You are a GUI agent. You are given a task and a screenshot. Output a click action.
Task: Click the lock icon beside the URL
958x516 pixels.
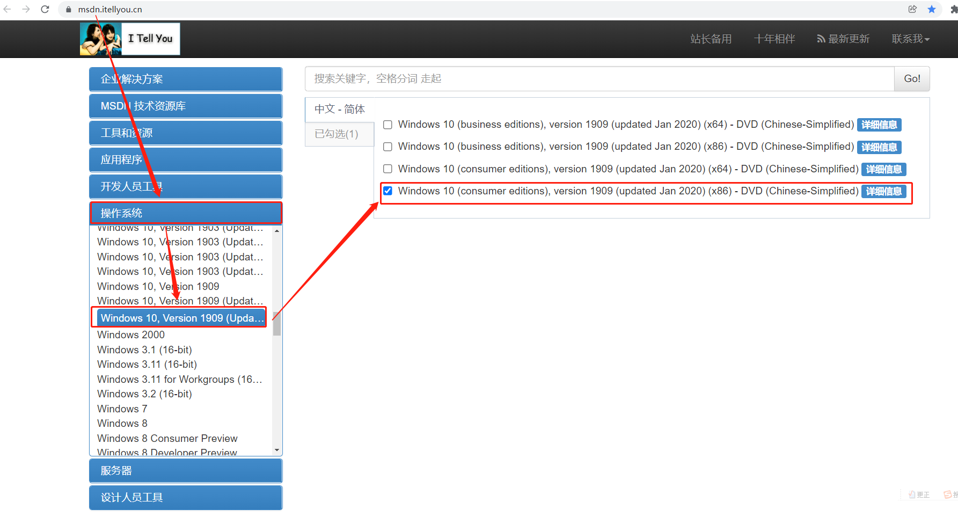(x=69, y=10)
